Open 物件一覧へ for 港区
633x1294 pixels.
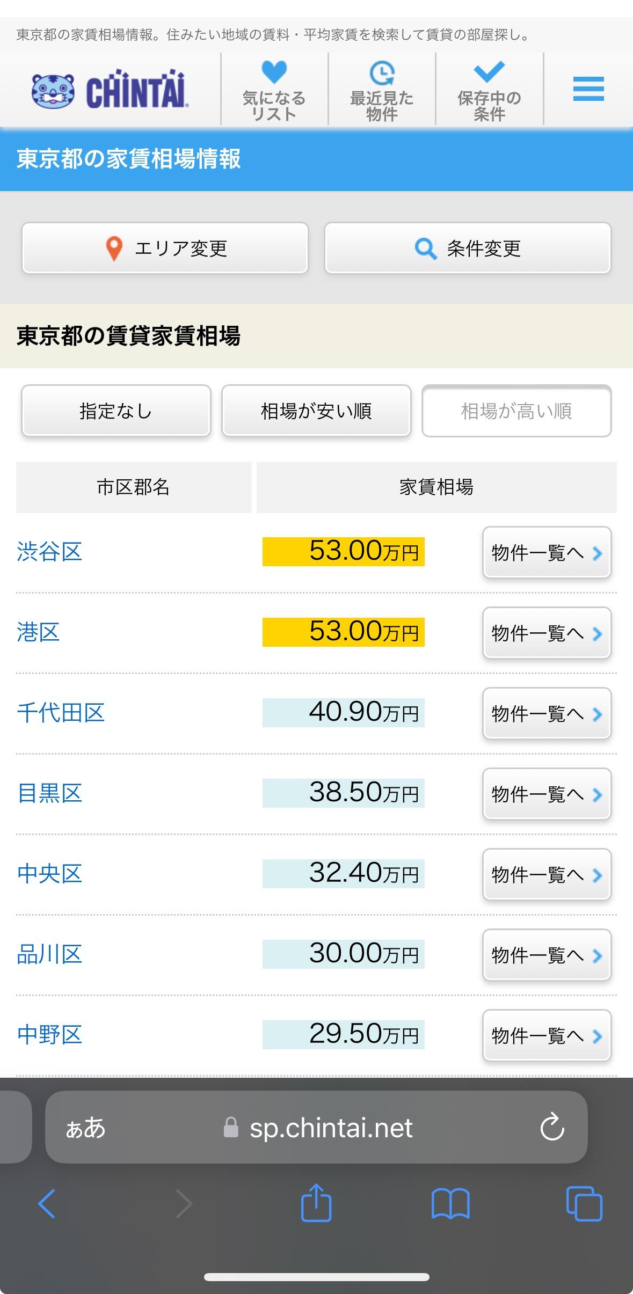pos(547,633)
